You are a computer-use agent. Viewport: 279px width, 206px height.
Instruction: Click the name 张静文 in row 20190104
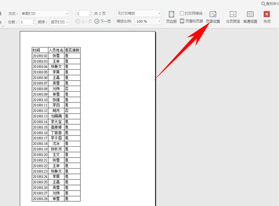(56, 67)
